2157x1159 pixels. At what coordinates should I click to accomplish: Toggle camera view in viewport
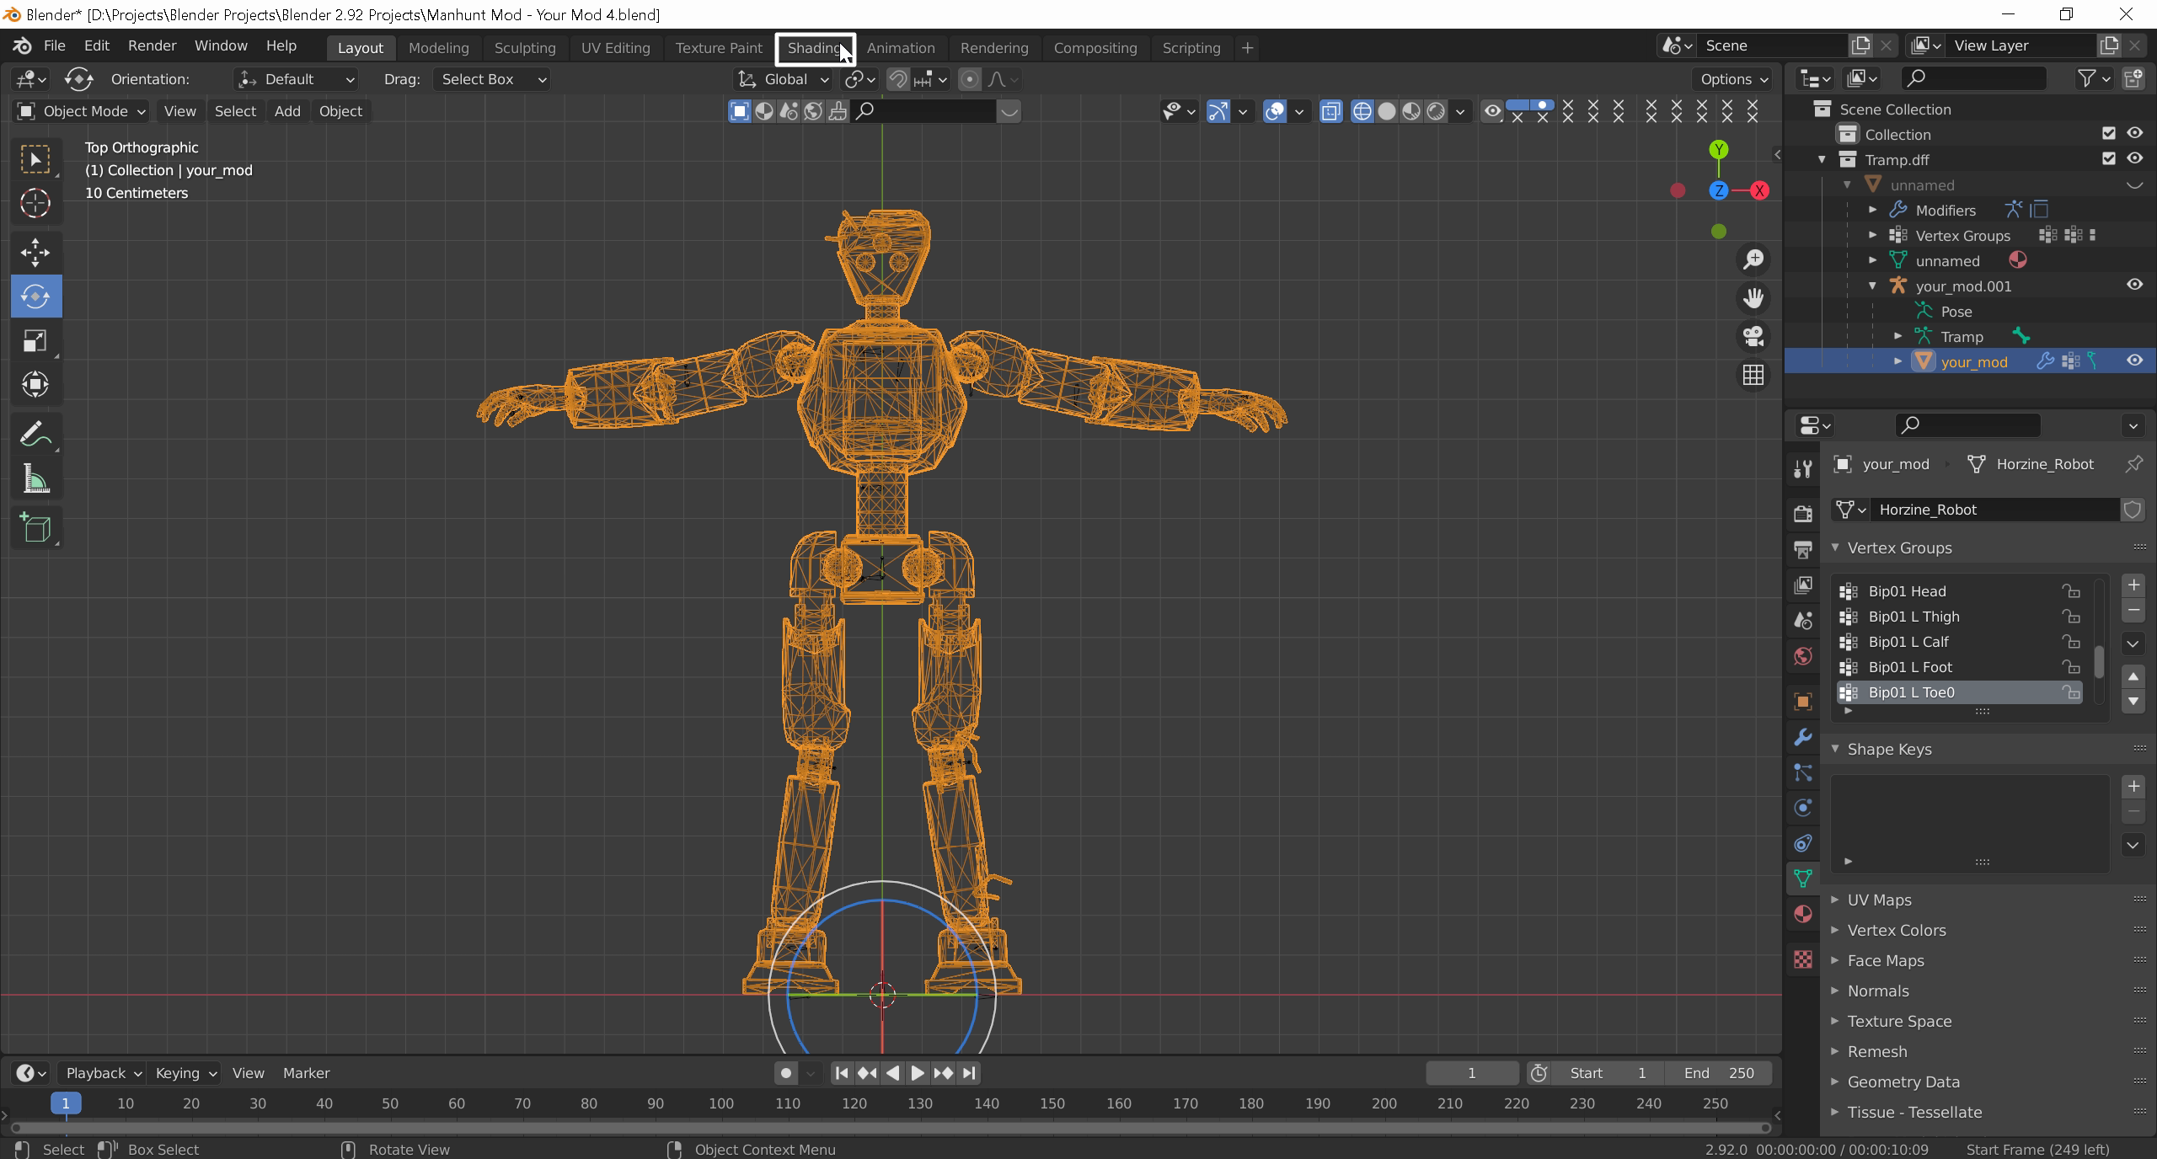coord(1753,336)
